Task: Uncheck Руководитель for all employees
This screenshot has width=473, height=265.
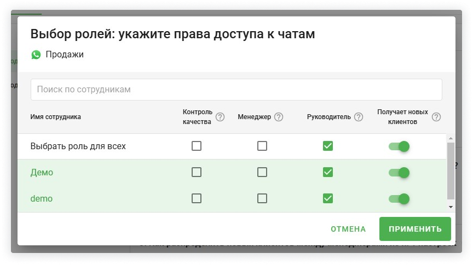Action: [328, 146]
